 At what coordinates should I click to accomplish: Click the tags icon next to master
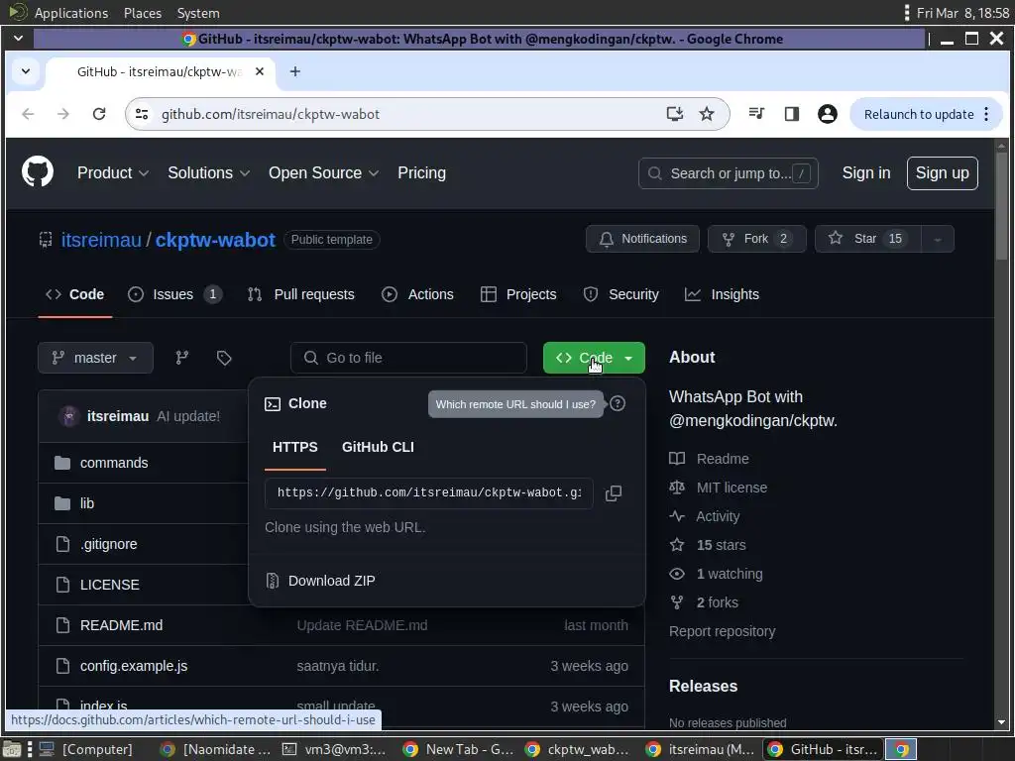point(224,357)
